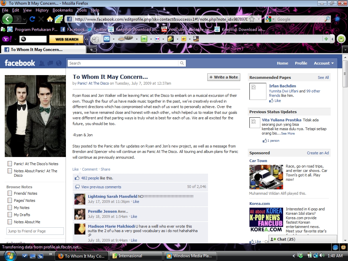Submit the Facebook search magnifier
The image size is (348, 261).
click(182, 63)
